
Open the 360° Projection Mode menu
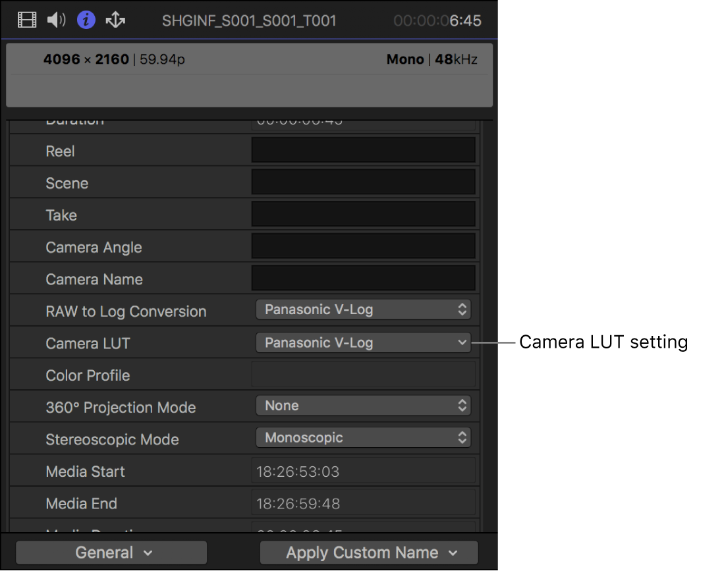pyautogui.click(x=363, y=406)
